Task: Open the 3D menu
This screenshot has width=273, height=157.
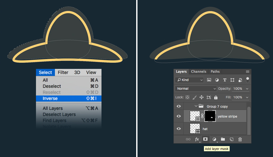Action: click(77, 72)
